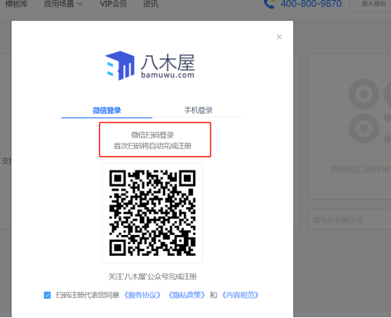The image size is (391, 318).
Task: Click the WeChat login QR code
Action: (152, 213)
